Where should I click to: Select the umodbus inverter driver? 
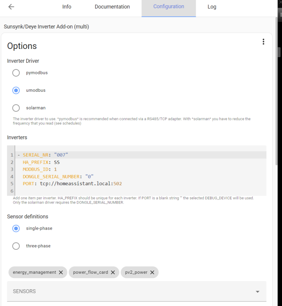pyautogui.click(x=16, y=90)
